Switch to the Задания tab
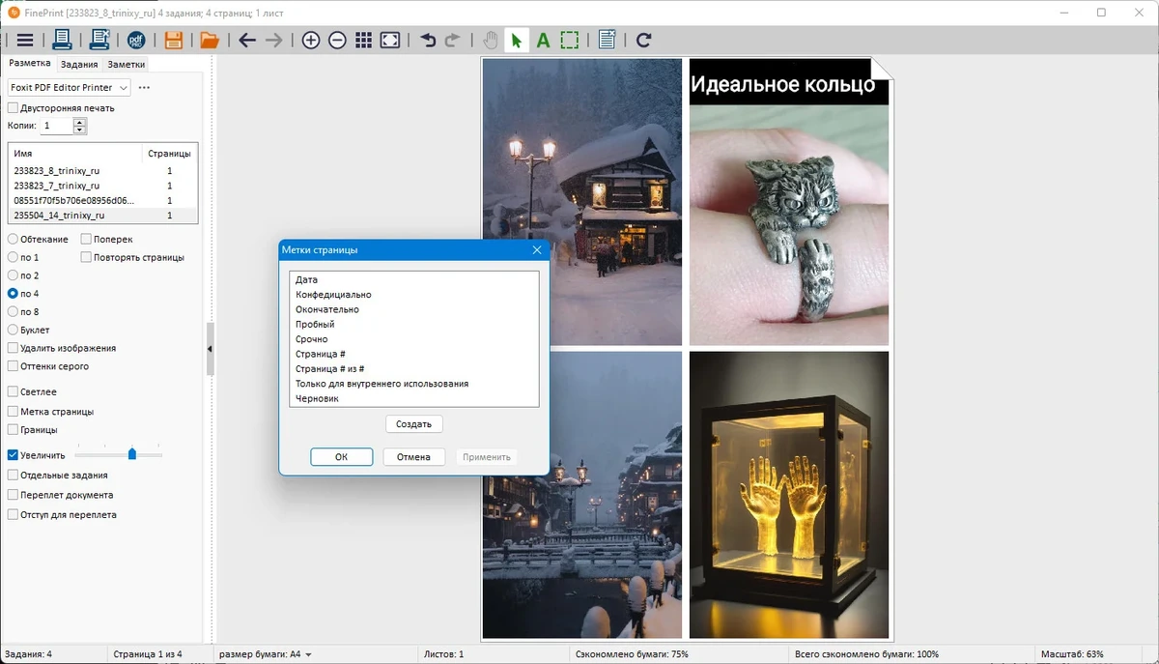Screen dimensions: 1159x664 78,65
